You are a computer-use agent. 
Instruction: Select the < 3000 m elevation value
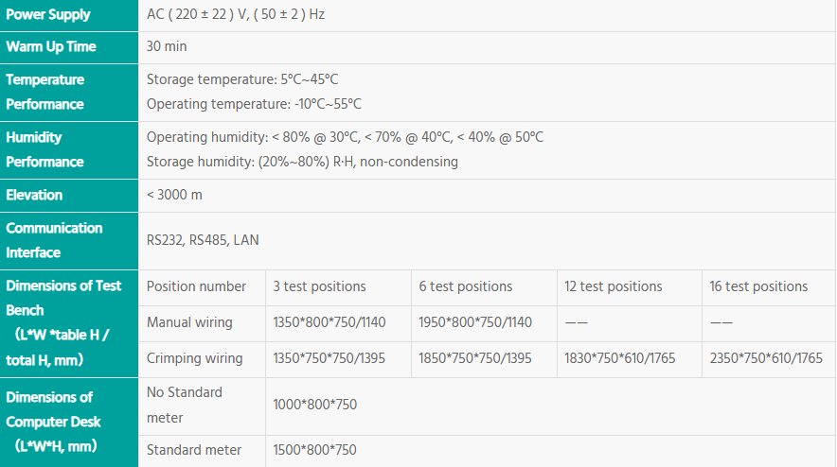tap(174, 196)
